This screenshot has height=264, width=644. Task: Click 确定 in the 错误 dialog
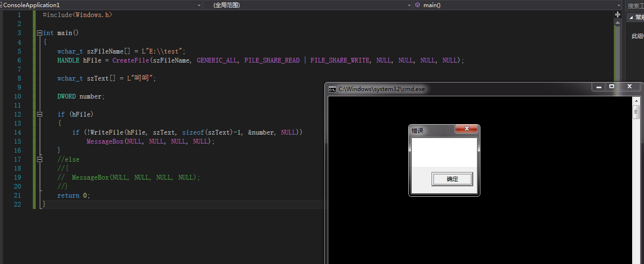[452, 179]
